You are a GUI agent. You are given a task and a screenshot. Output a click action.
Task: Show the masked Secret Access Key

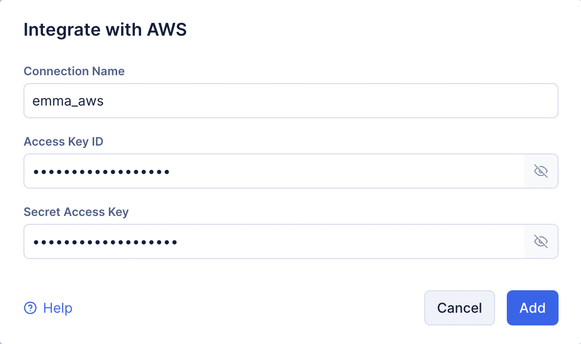[541, 241]
